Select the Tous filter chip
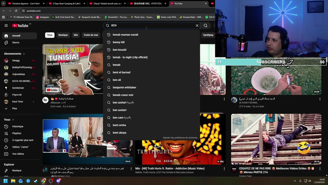 (50, 35)
